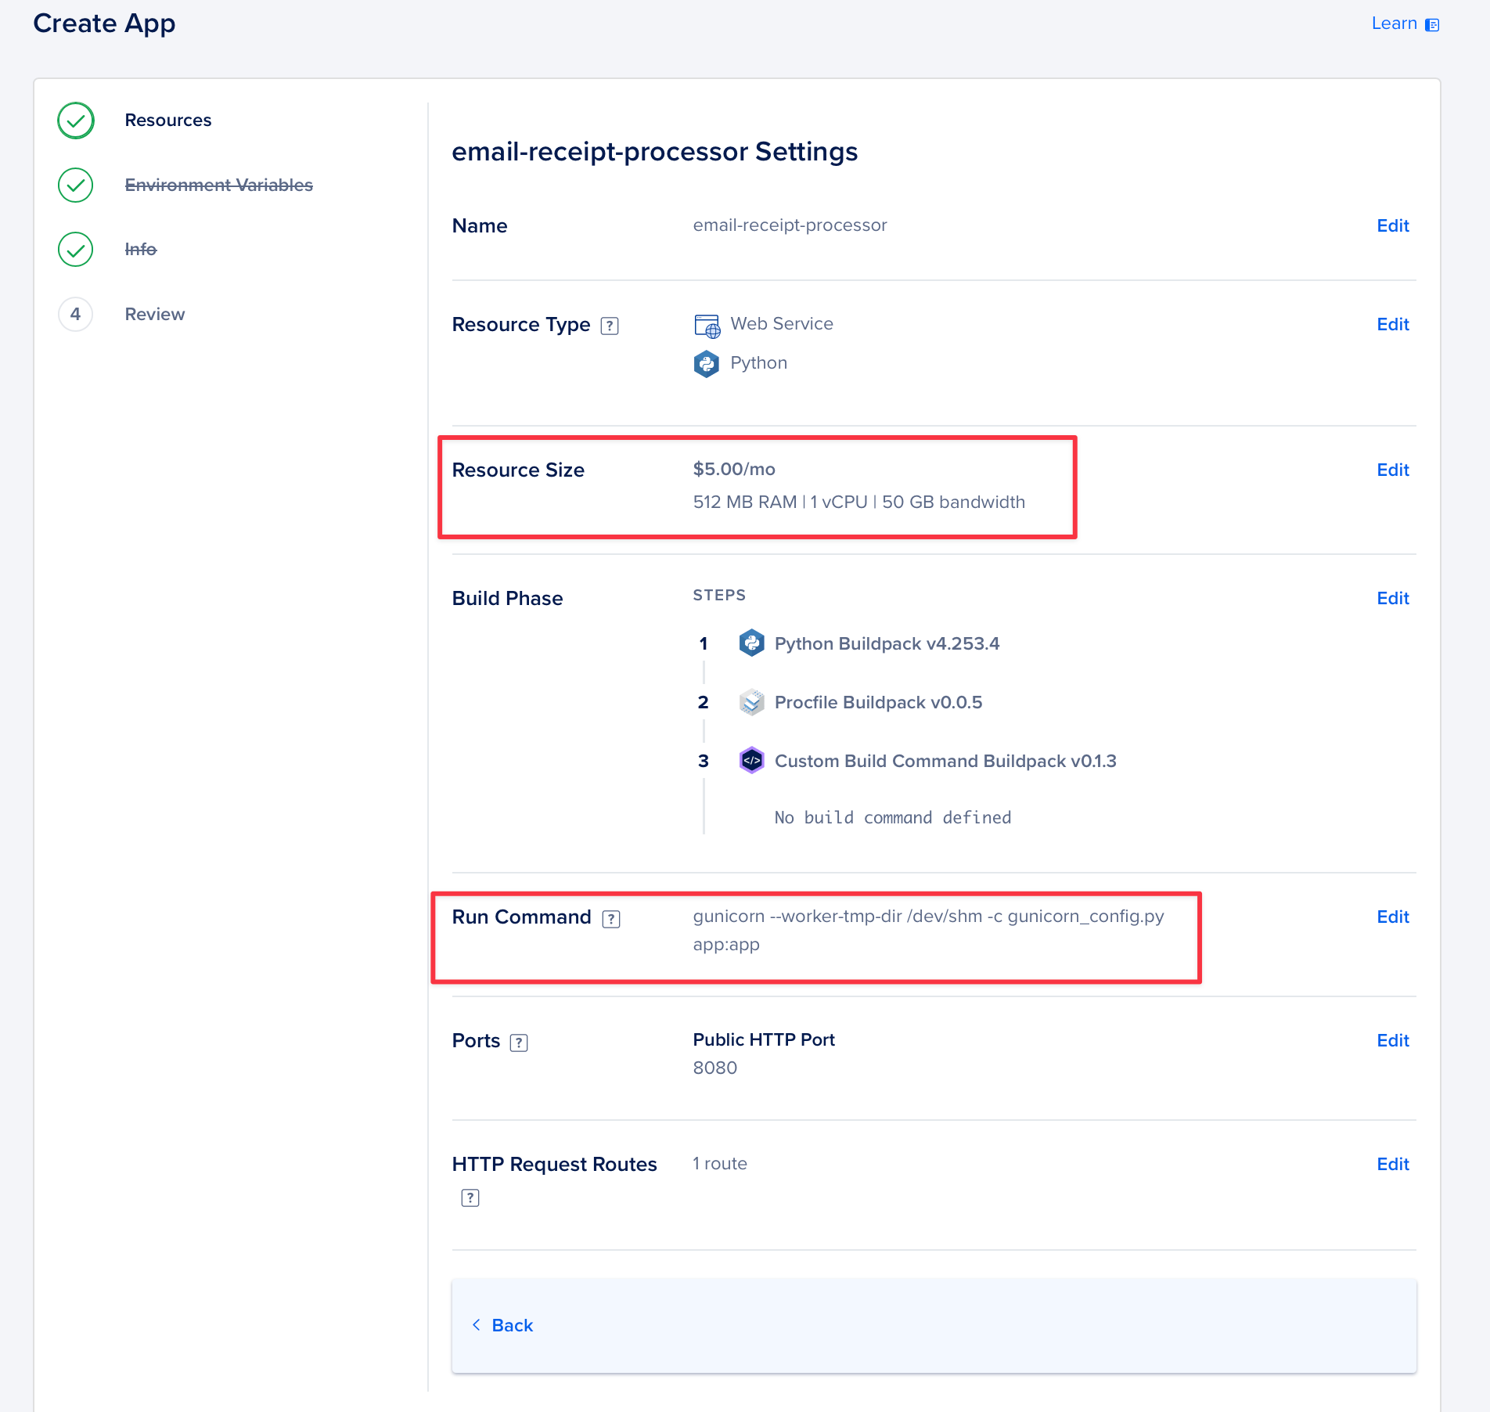Open the Resource Type help icon
Screen dimensions: 1490x1412
click(610, 326)
